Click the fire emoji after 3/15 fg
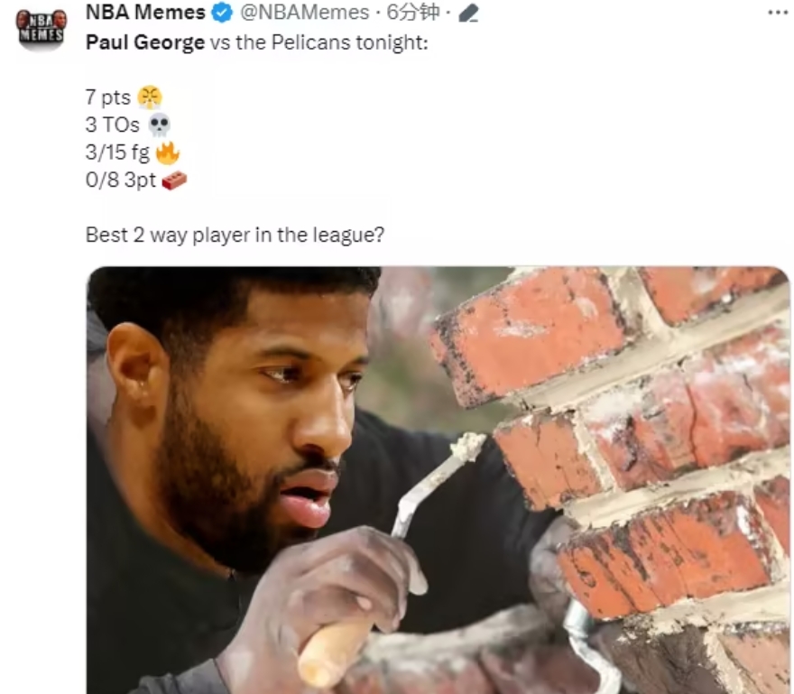 tap(168, 153)
